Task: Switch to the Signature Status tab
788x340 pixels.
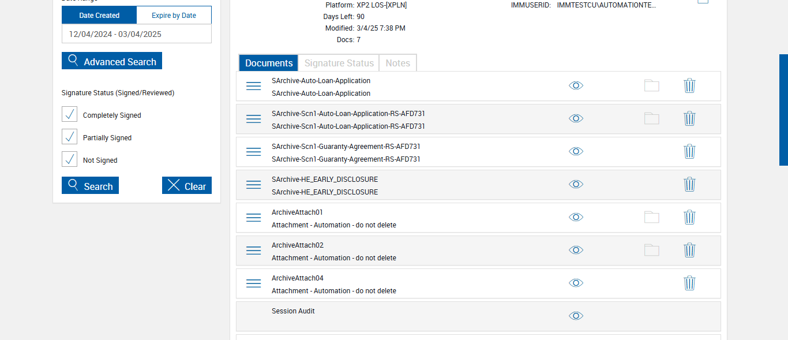Action: (x=339, y=63)
